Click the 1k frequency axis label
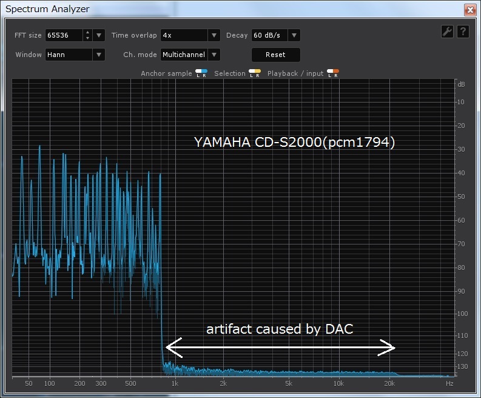Viewport: 481px width, 398px height. (x=175, y=383)
